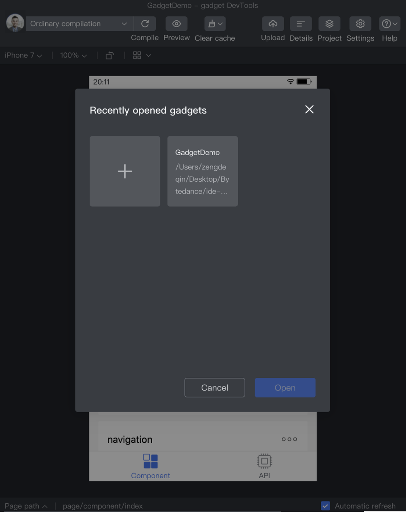Open the Details panel icon
The width and height of the screenshot is (406, 512).
pos(301,24)
